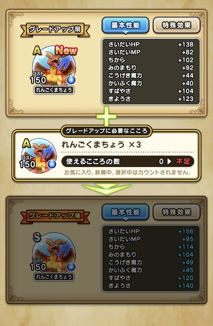Tap the red 不足 status label
Viewport: 213px width, 326px height.
183,161
